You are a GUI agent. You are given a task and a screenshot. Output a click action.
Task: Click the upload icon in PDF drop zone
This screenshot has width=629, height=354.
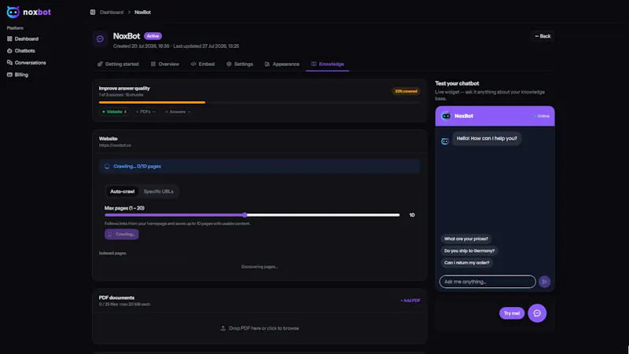coord(223,328)
